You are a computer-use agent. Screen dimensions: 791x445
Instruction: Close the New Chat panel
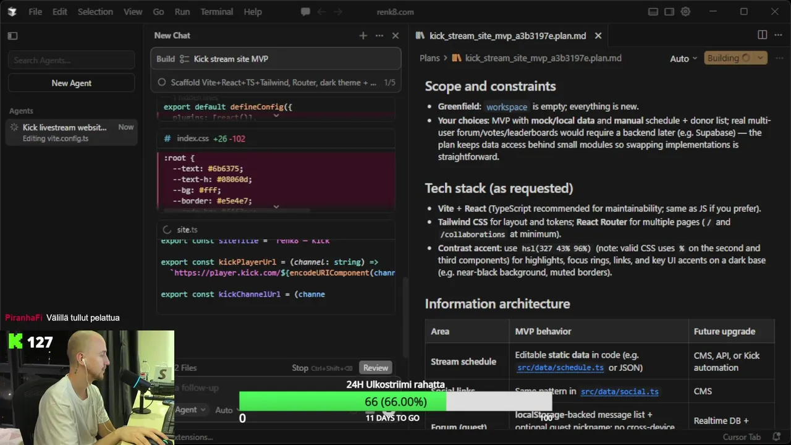395,36
